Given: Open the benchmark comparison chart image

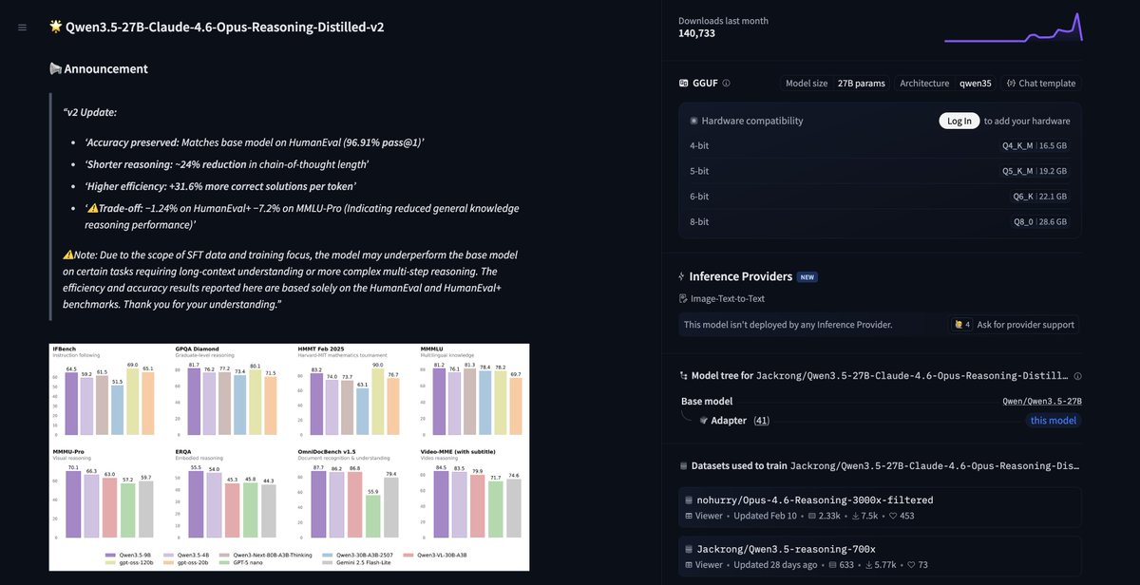Looking at the screenshot, I should pyautogui.click(x=289, y=457).
